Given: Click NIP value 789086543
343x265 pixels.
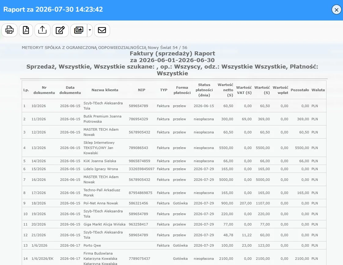Looking at the screenshot, I should point(138,148).
